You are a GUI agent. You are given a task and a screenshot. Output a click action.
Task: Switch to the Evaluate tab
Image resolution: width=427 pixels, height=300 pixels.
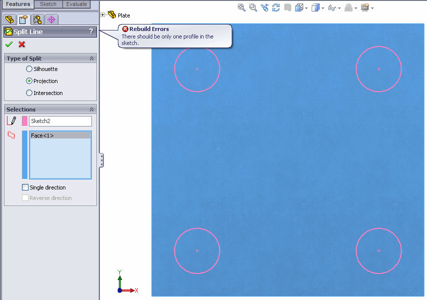coord(76,4)
